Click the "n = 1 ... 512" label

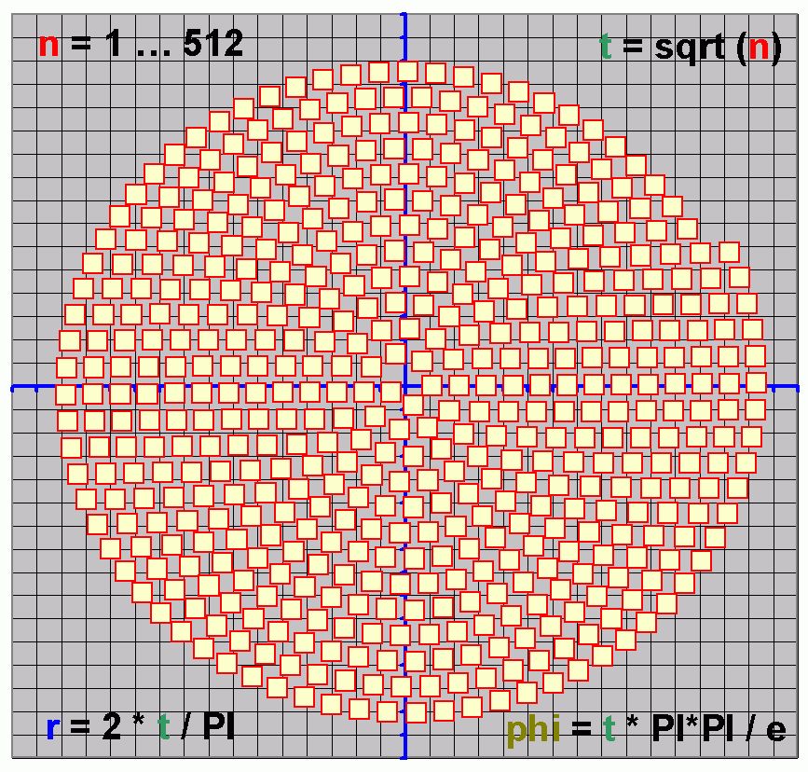141,43
